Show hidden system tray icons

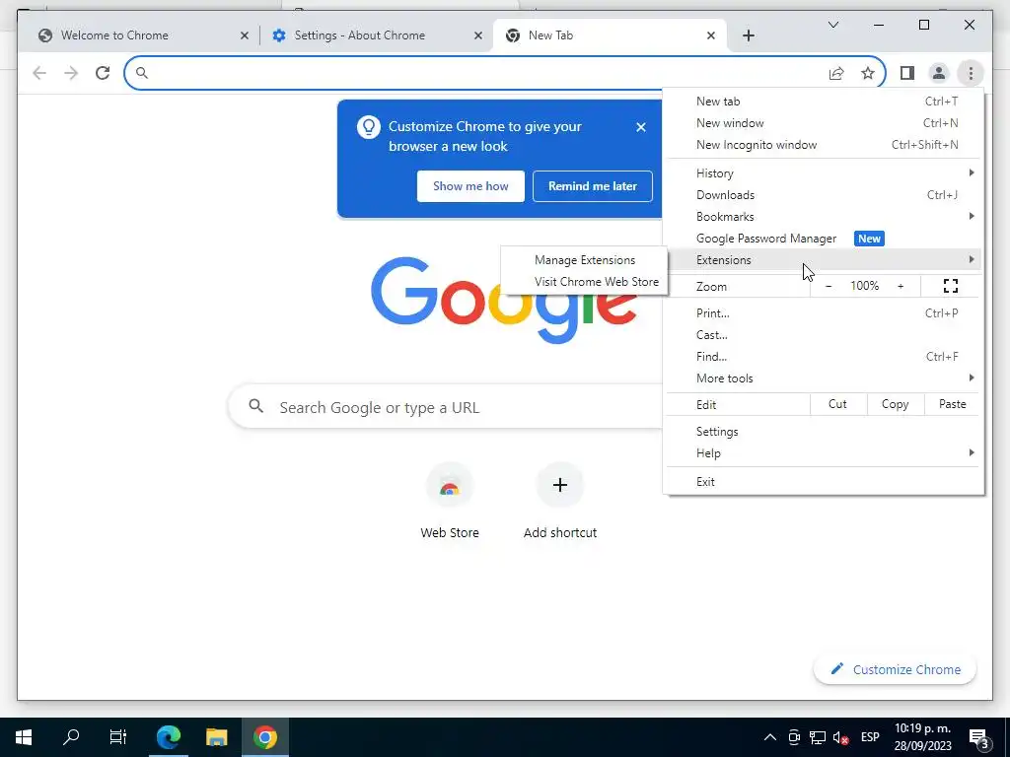(x=769, y=737)
